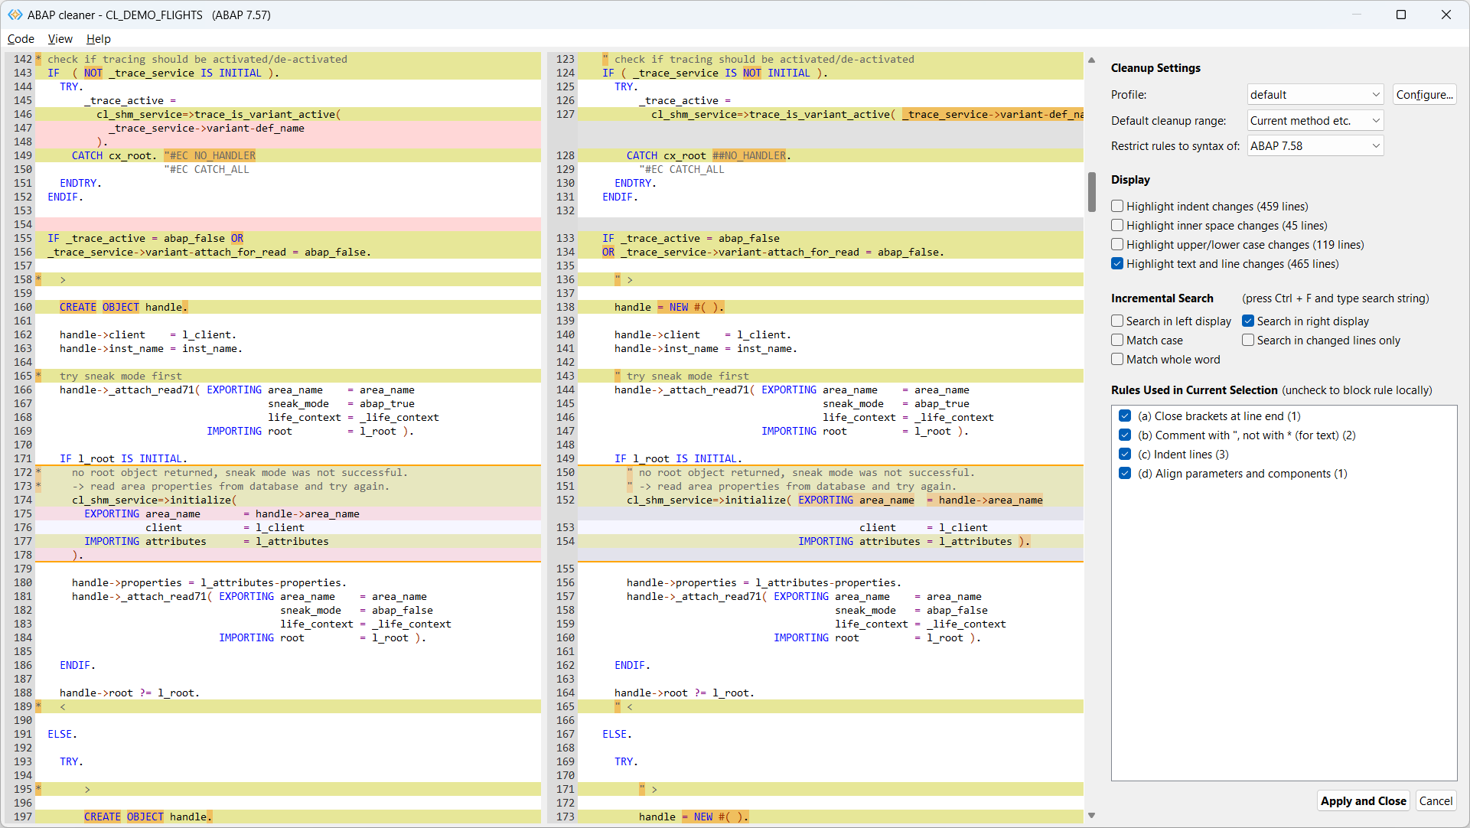Click Apply and Close
The width and height of the screenshot is (1470, 828).
[x=1363, y=800]
